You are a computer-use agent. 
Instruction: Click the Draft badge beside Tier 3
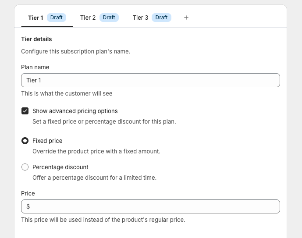(x=161, y=18)
